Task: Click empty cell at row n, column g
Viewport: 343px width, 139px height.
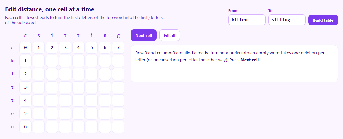Action: (x=118, y=127)
